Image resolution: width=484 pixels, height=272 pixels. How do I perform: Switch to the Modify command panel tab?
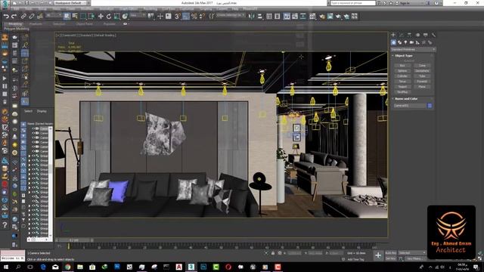(x=402, y=35)
